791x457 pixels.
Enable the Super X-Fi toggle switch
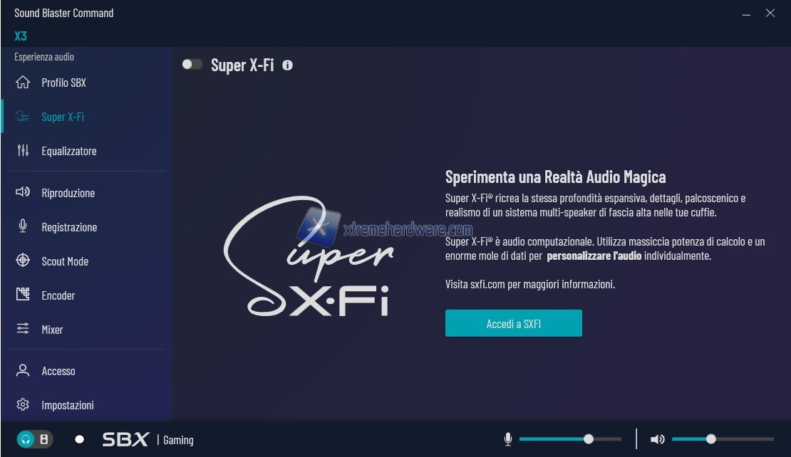tap(192, 65)
